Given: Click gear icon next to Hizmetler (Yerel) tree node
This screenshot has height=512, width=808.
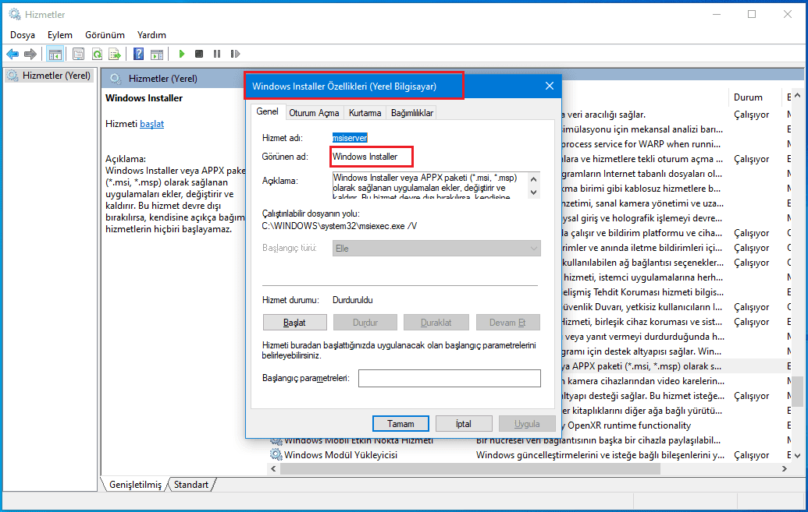Looking at the screenshot, I should click(13, 76).
